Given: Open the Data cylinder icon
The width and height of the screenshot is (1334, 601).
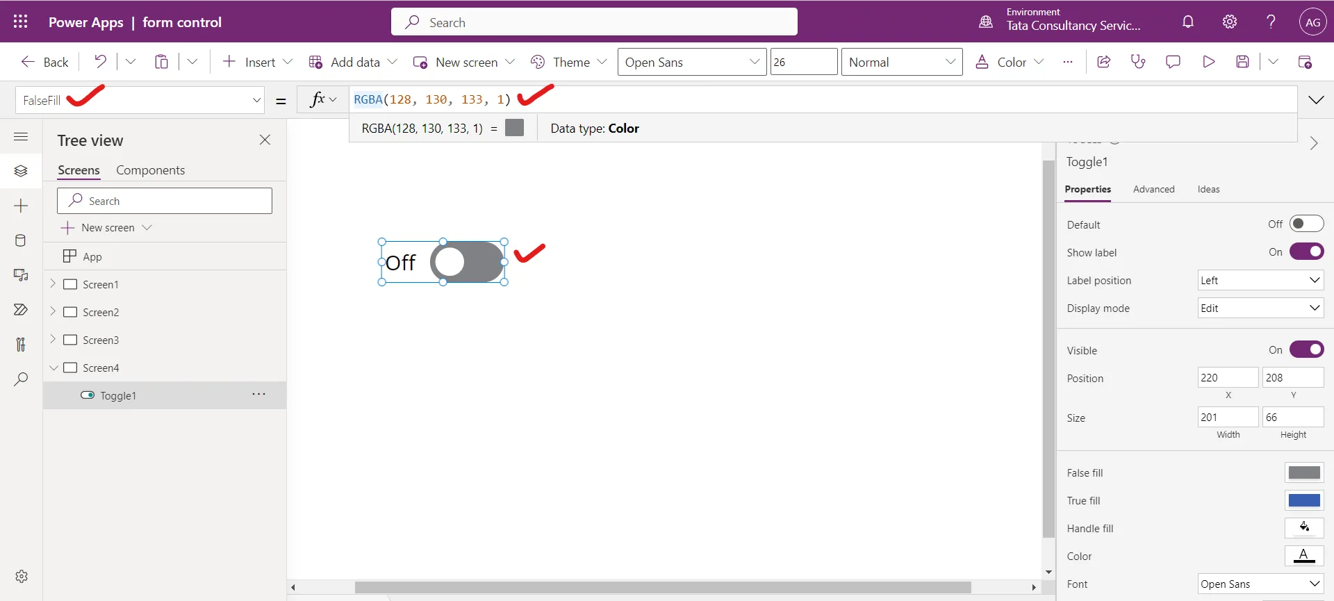Looking at the screenshot, I should tap(21, 240).
